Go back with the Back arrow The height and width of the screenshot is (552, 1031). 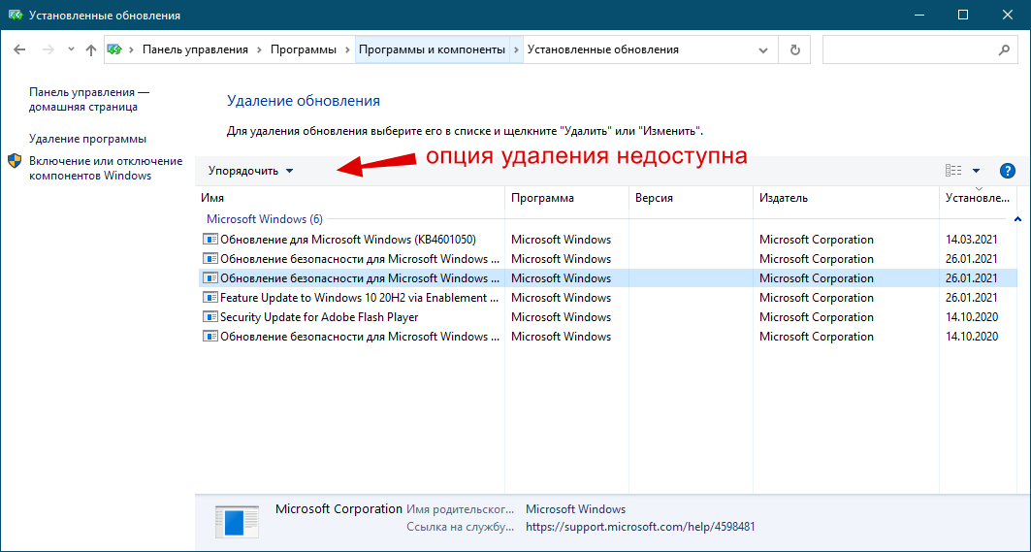tap(19, 49)
